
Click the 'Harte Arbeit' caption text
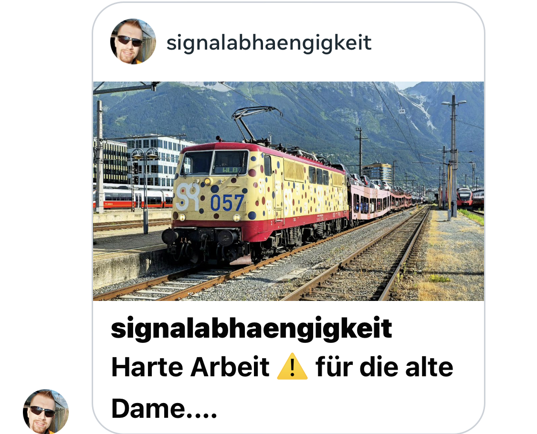pos(190,367)
